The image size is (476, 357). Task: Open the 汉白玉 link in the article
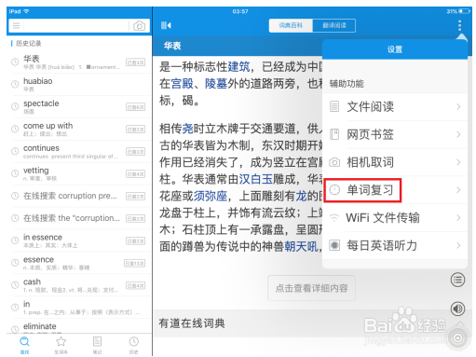(256, 179)
